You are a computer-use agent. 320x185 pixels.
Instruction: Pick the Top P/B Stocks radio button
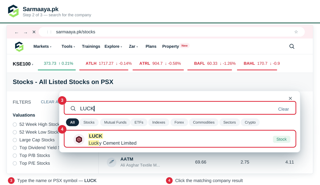(x=15, y=155)
